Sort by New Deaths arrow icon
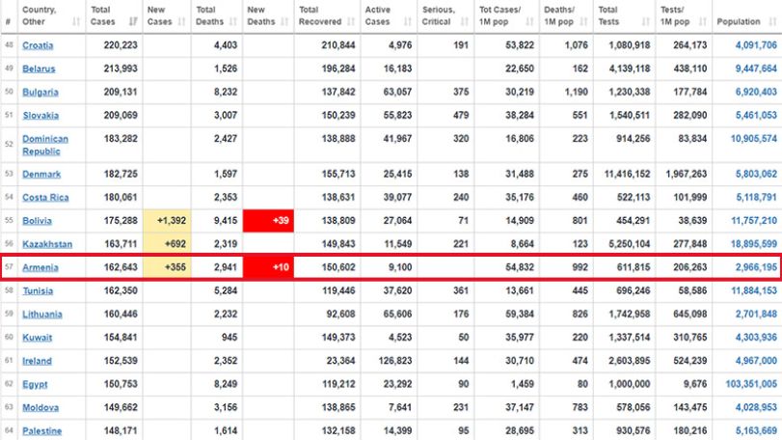 tap(284, 21)
